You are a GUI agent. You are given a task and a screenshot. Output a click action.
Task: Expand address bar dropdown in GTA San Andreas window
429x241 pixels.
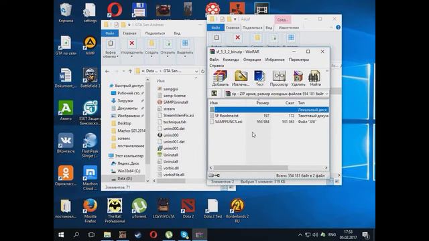[196, 72]
